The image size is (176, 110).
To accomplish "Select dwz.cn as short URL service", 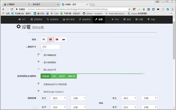I will point(72,76).
